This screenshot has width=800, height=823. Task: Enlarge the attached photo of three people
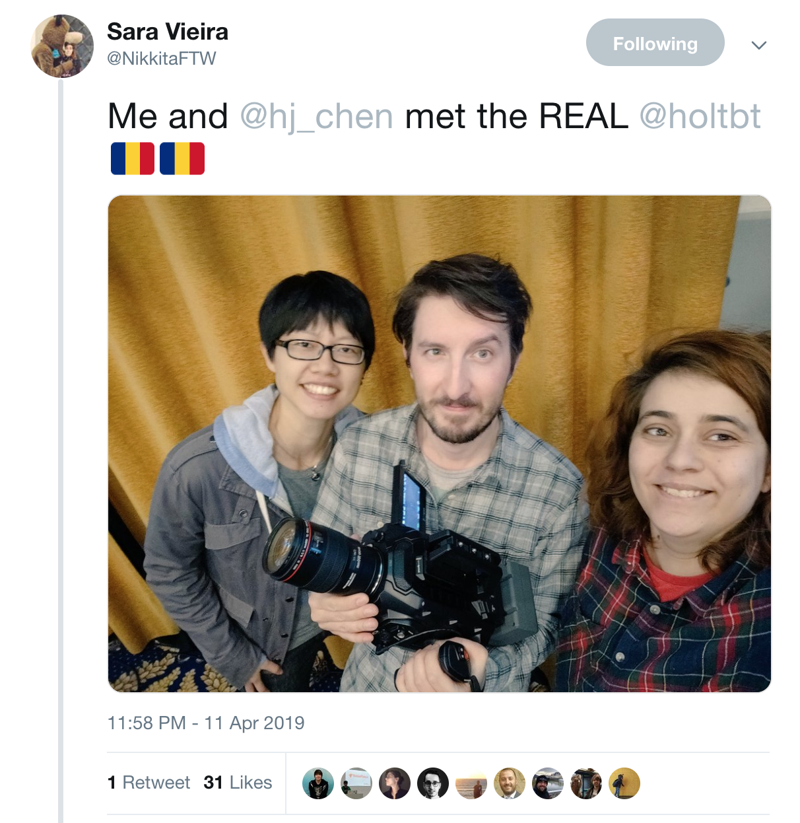440,444
